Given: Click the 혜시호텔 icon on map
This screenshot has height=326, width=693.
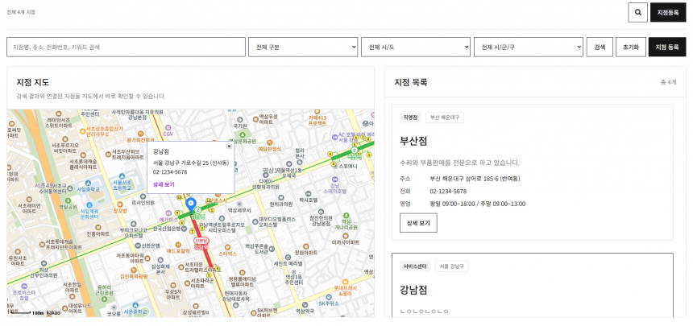Looking at the screenshot, I should click(x=309, y=193).
